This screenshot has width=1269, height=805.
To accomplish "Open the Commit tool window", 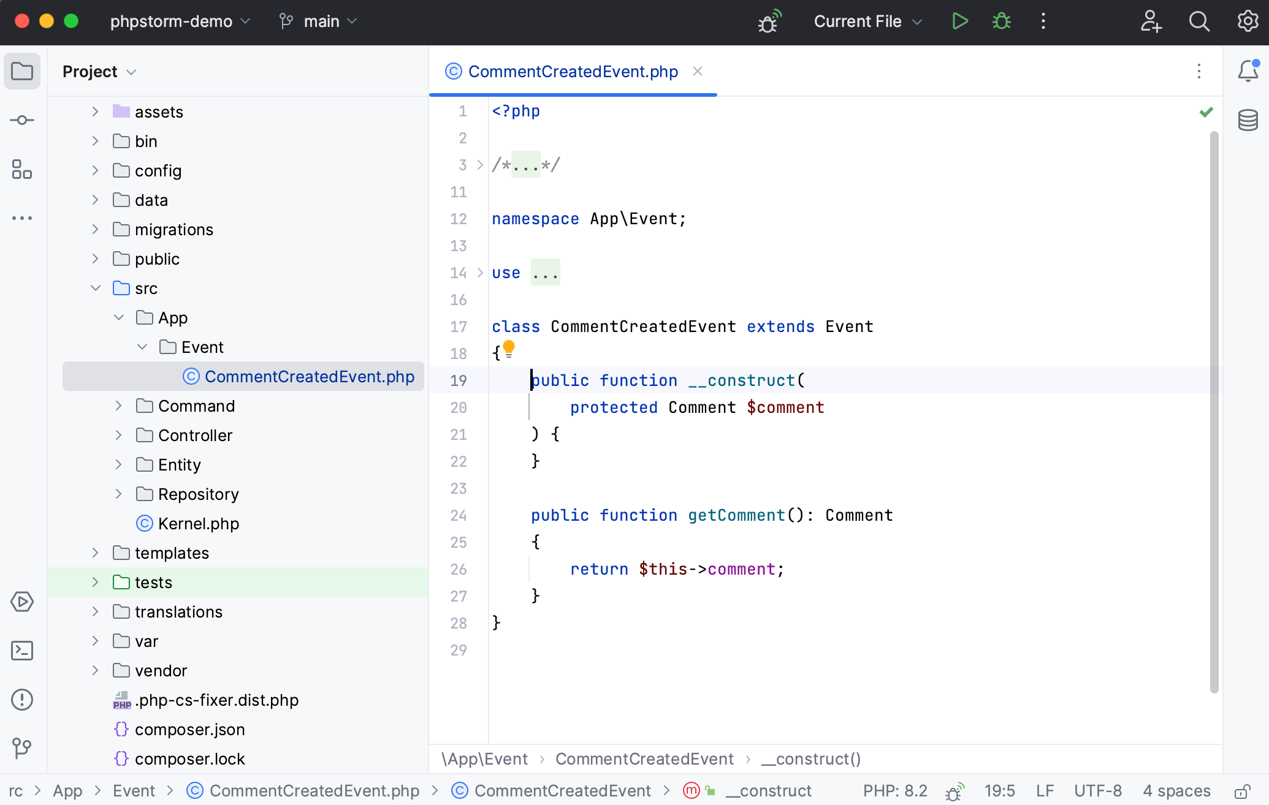I will coord(22,120).
